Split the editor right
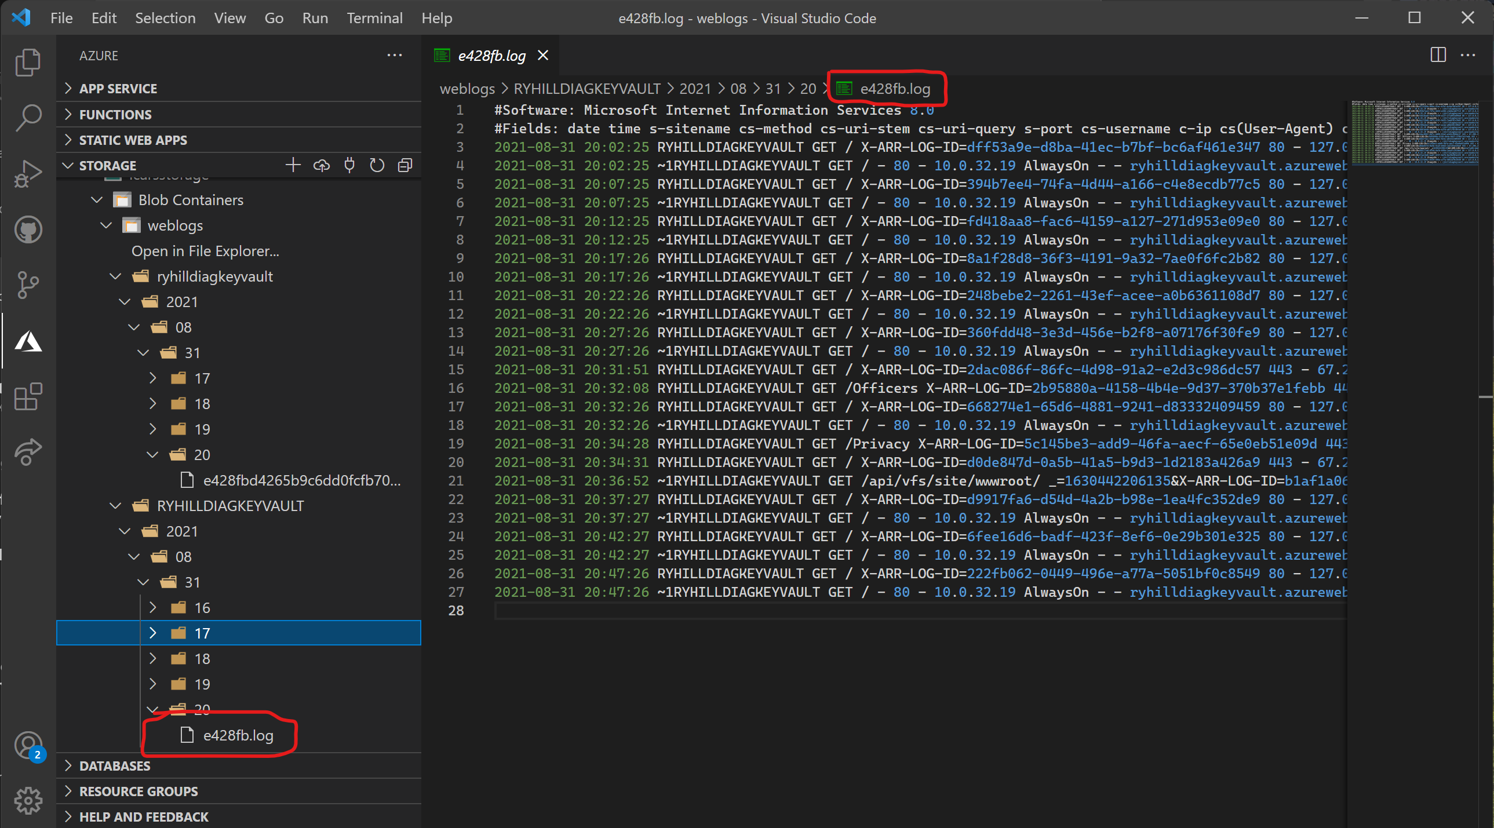Screen dimensions: 1494x828 coord(1438,55)
